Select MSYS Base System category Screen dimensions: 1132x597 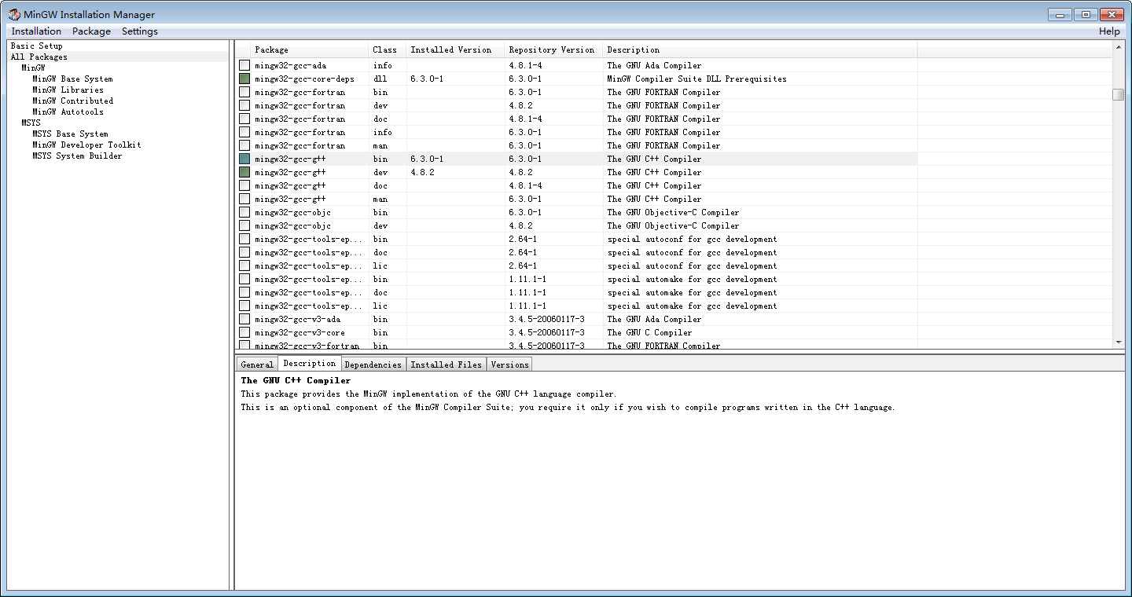70,134
